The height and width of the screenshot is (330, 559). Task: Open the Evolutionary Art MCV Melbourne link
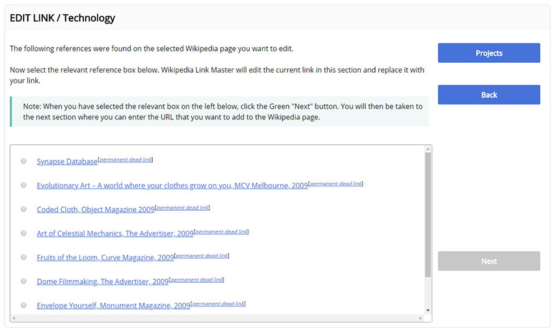pos(172,186)
